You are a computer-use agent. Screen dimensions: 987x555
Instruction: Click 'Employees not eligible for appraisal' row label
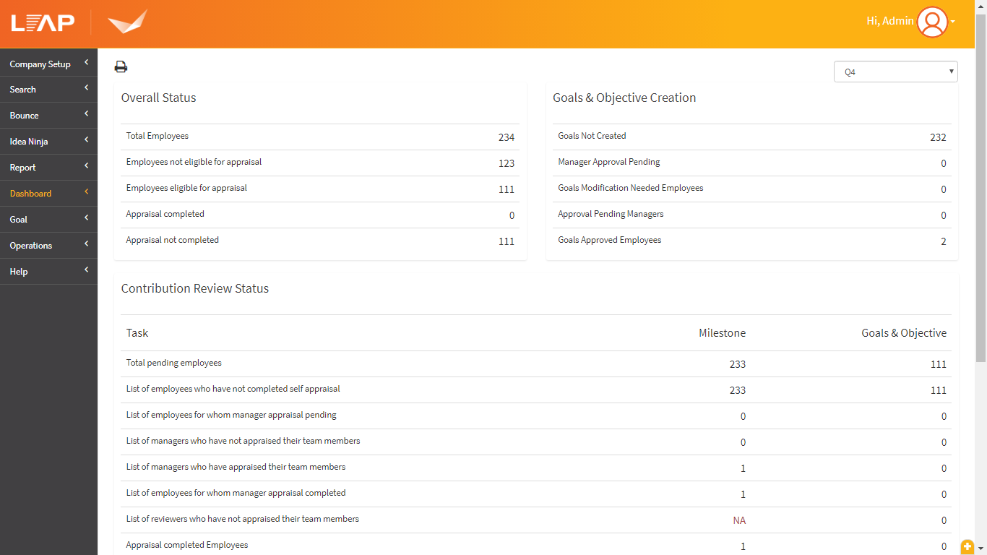[x=194, y=162]
